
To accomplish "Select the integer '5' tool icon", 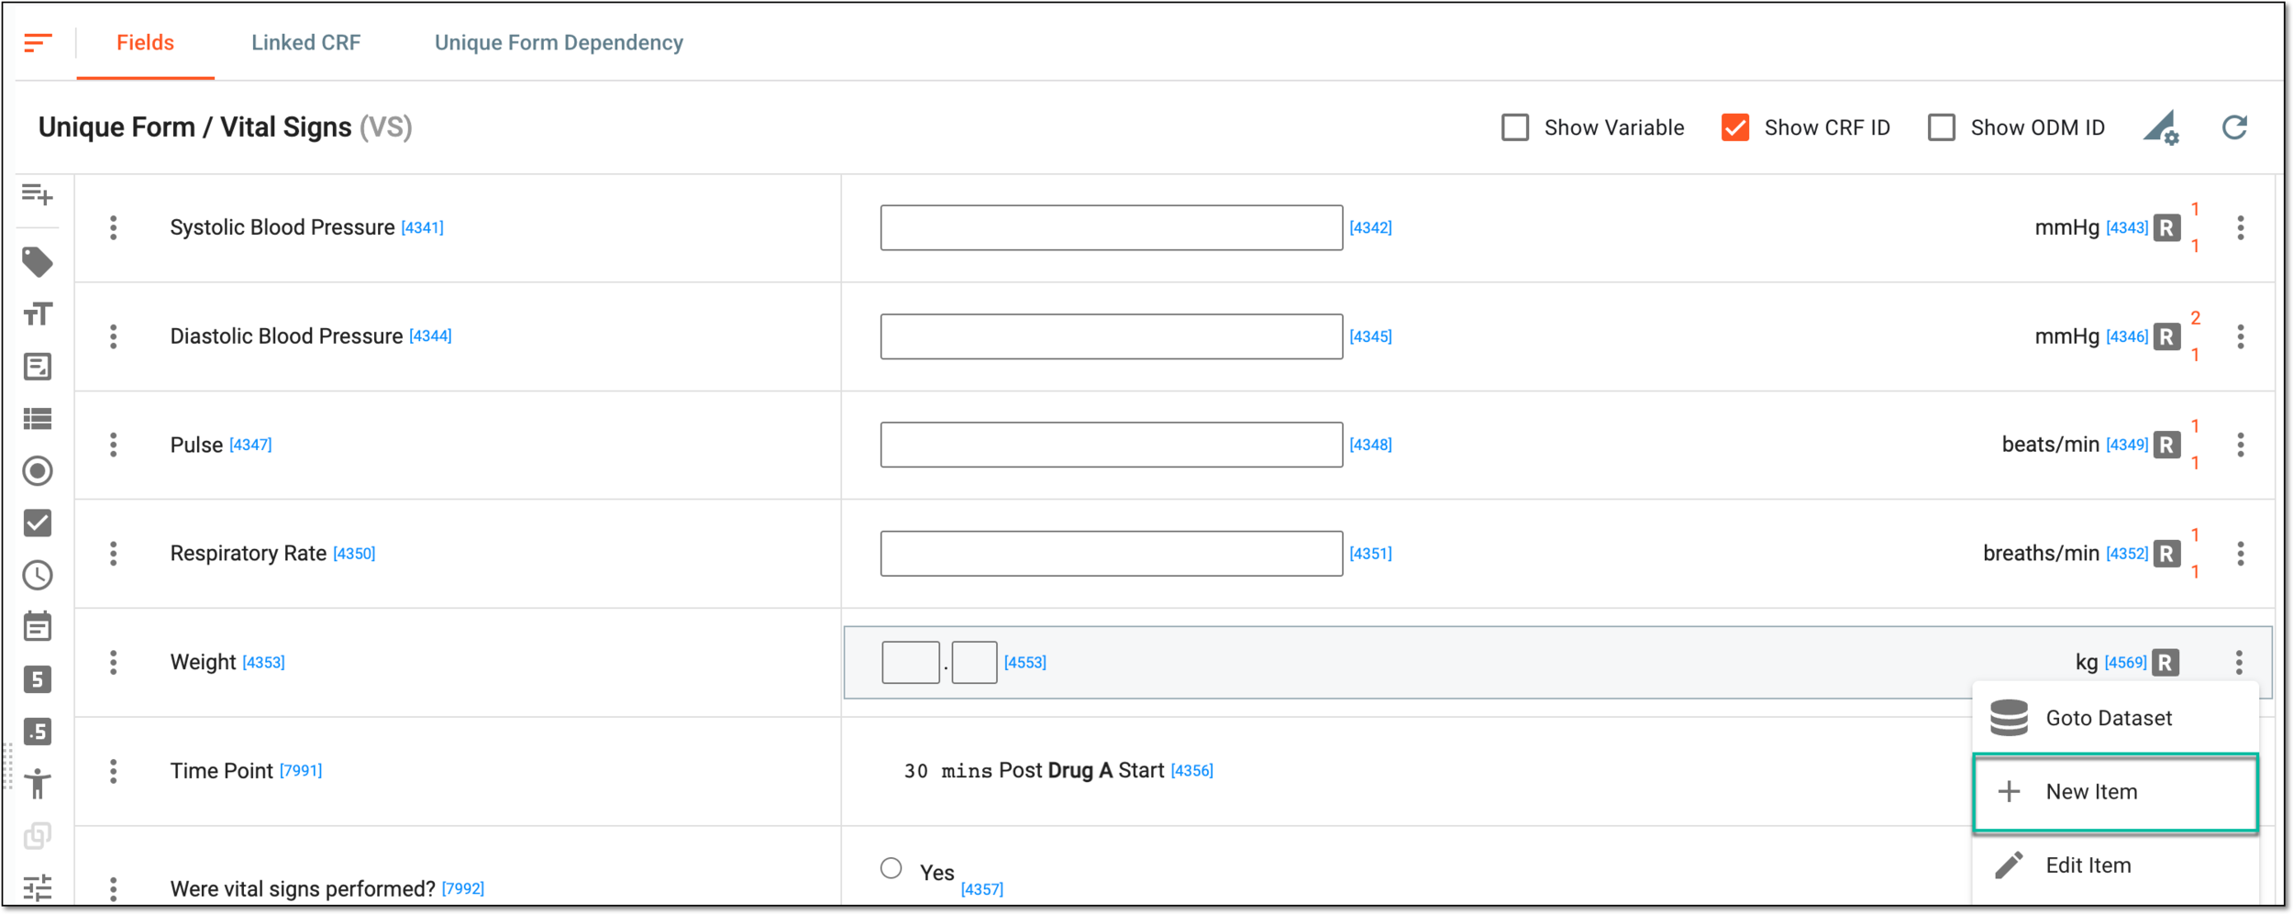I will 38,679.
